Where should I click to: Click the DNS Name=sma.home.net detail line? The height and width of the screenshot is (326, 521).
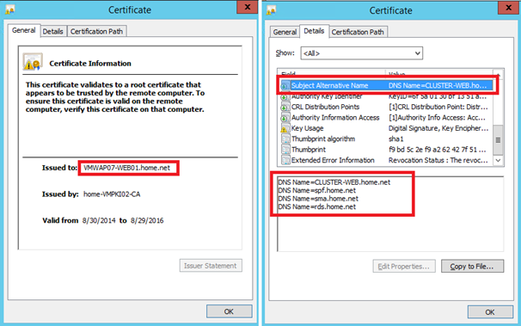coord(318,199)
